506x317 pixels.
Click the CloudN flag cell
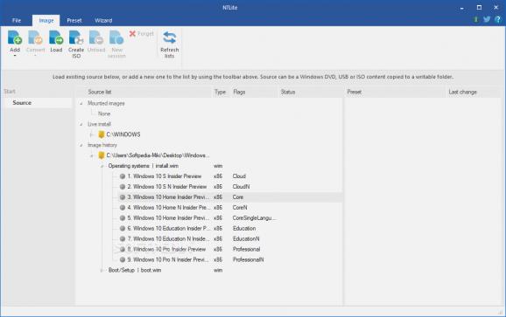(241, 187)
